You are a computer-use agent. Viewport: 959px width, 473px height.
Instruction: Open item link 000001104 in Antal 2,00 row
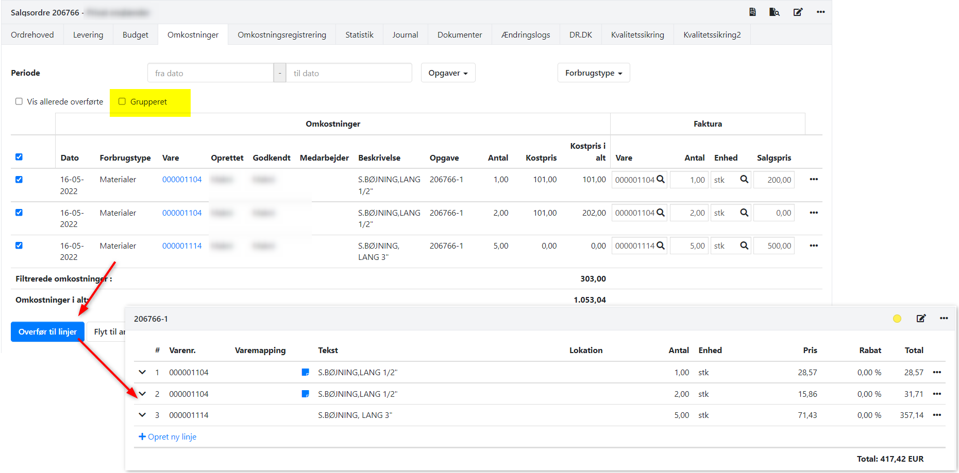pyautogui.click(x=182, y=213)
